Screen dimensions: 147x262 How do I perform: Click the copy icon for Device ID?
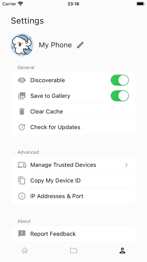point(22,180)
